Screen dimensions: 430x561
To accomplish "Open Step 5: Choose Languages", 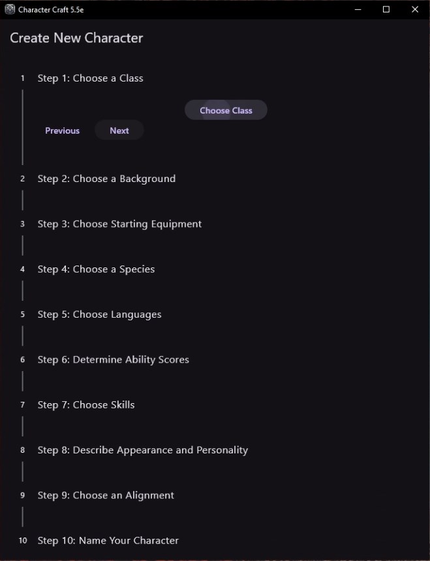I will [99, 314].
